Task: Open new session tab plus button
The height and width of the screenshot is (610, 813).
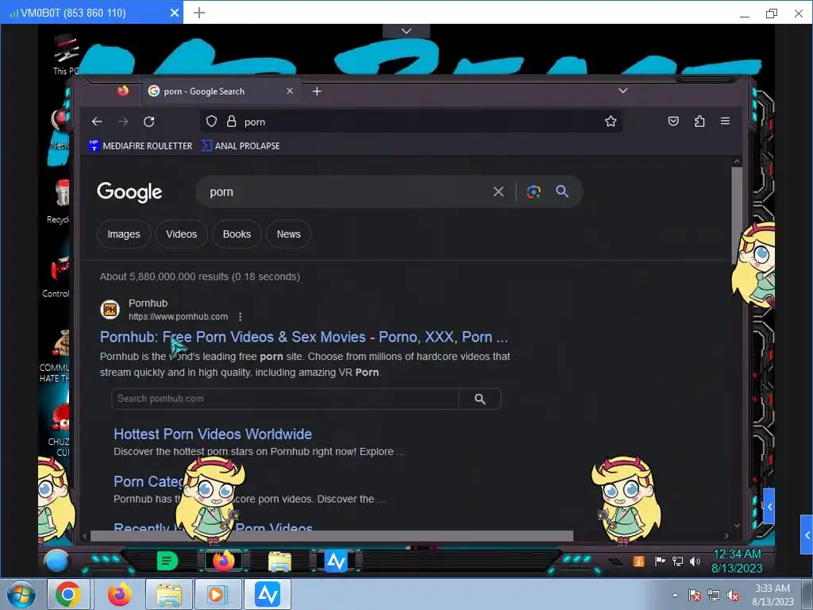Action: click(199, 13)
